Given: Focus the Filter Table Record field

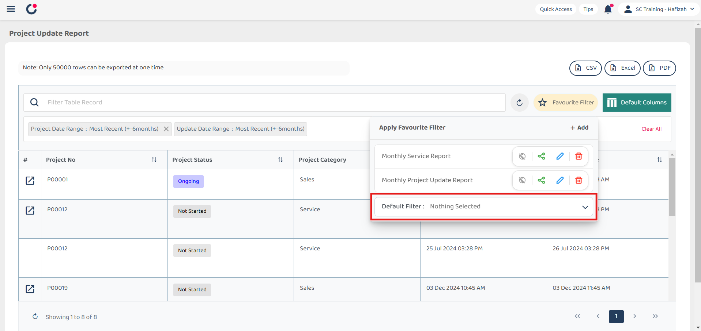Looking at the screenshot, I should 264,103.
